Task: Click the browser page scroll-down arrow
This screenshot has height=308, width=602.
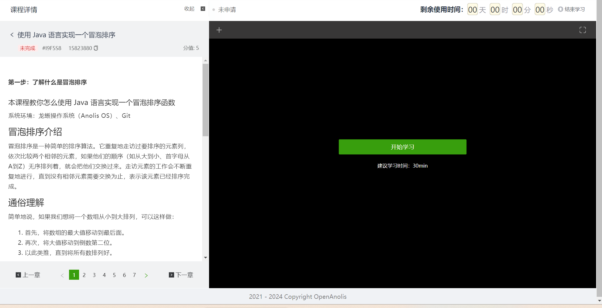Action: (599, 301)
